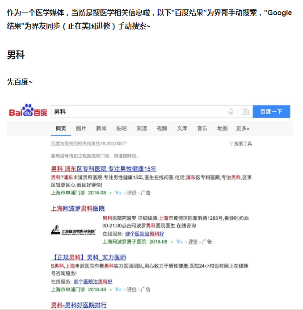Open the 地图 tab
Screen dimensions: 303x310
[222, 129]
